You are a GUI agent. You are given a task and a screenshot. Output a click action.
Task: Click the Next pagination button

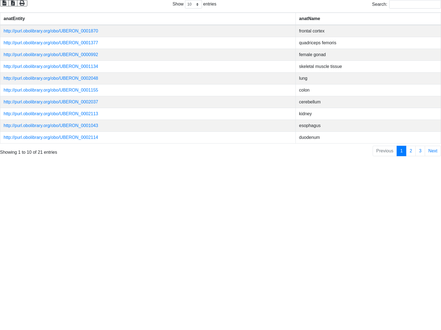(x=433, y=151)
